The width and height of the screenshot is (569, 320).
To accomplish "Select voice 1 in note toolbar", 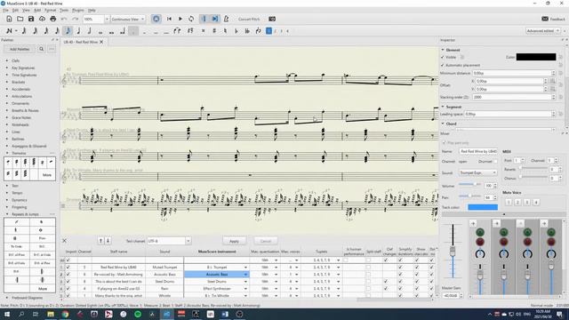I will (268, 31).
